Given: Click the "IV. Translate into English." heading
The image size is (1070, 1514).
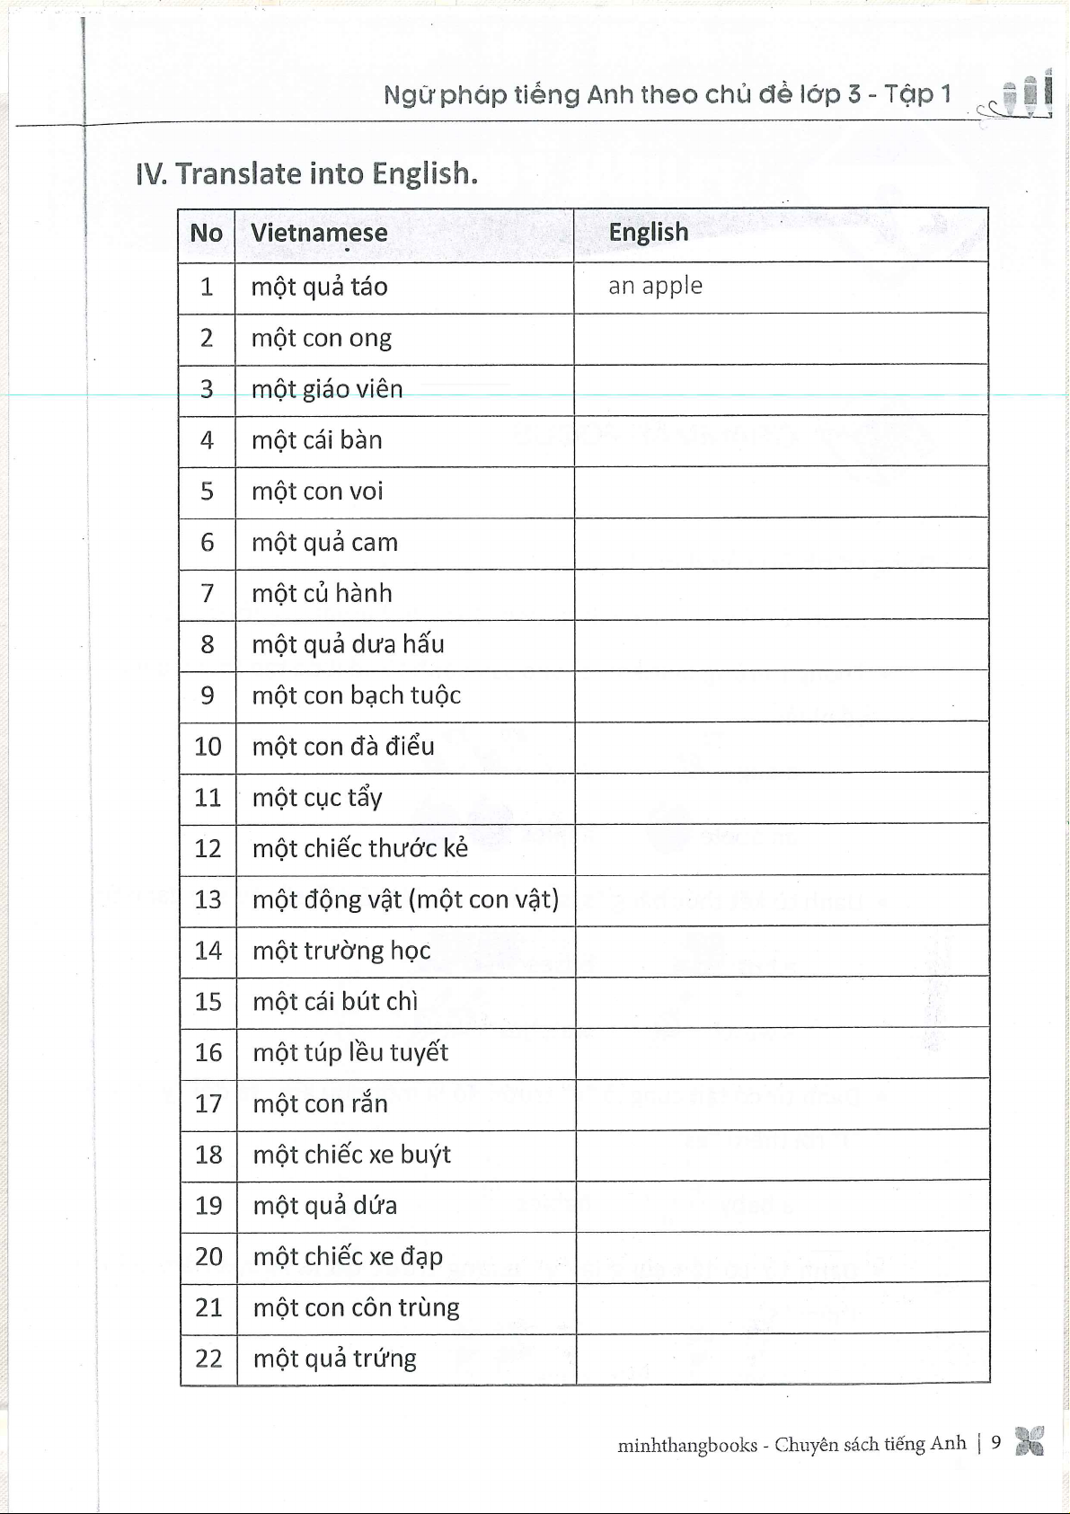Looking at the screenshot, I should click(305, 173).
